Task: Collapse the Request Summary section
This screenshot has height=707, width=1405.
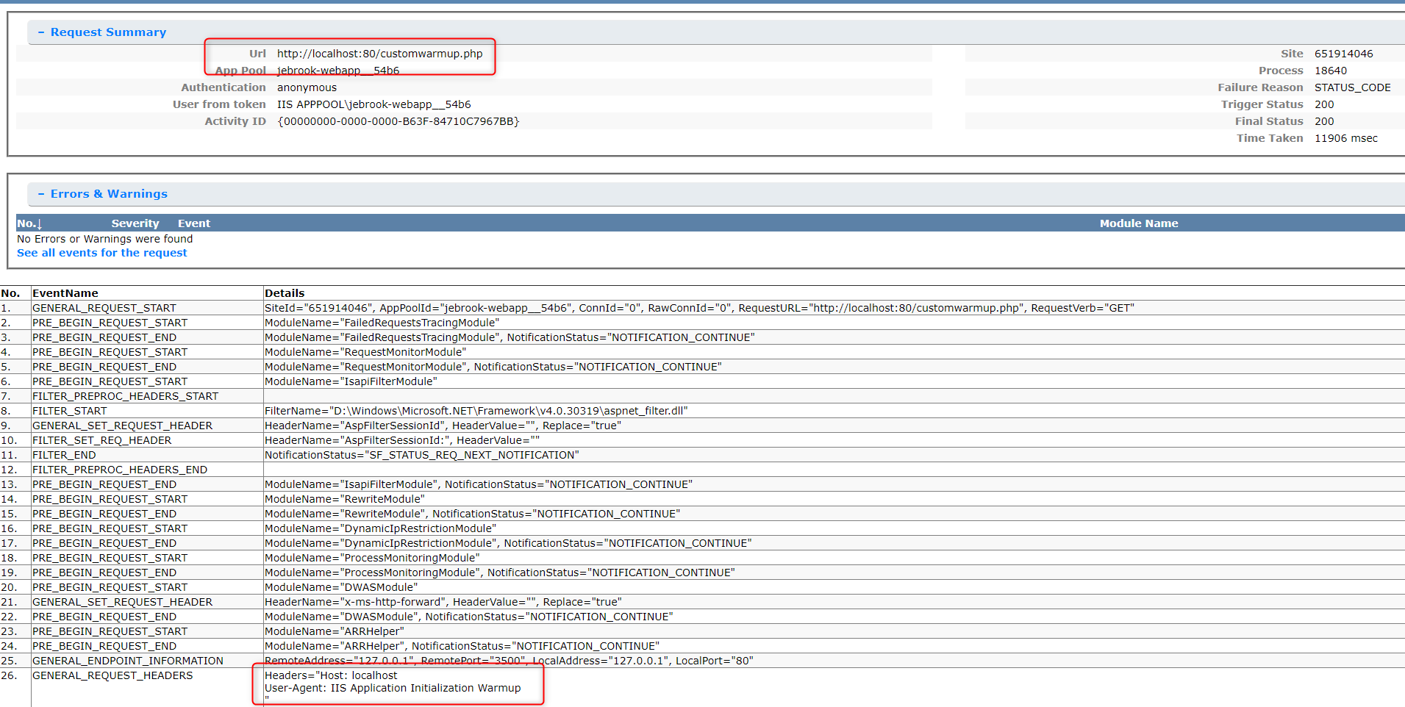Action: tap(41, 32)
